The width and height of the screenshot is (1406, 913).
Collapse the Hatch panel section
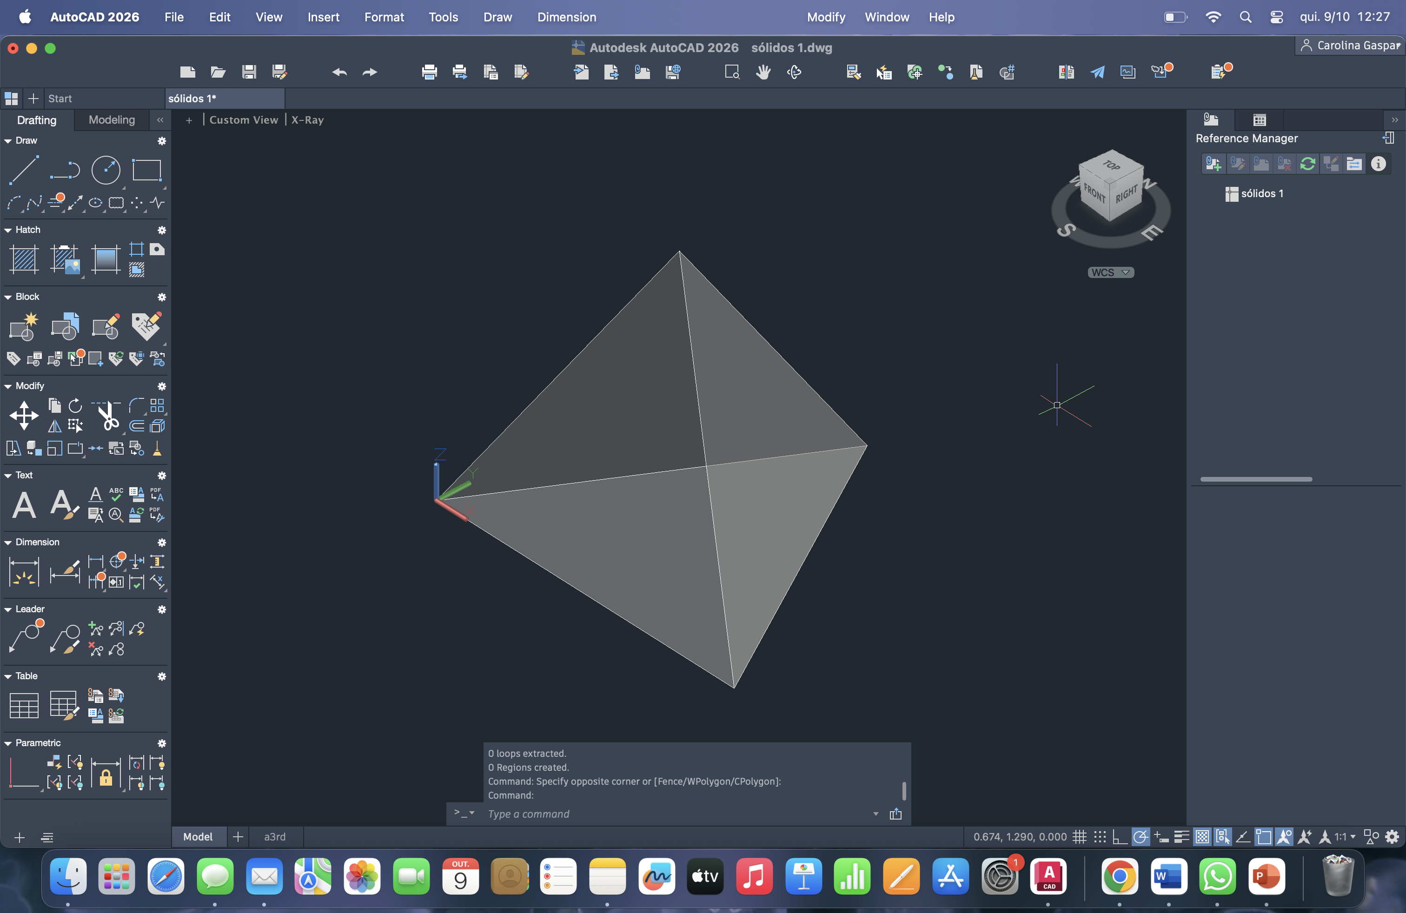[8, 230]
